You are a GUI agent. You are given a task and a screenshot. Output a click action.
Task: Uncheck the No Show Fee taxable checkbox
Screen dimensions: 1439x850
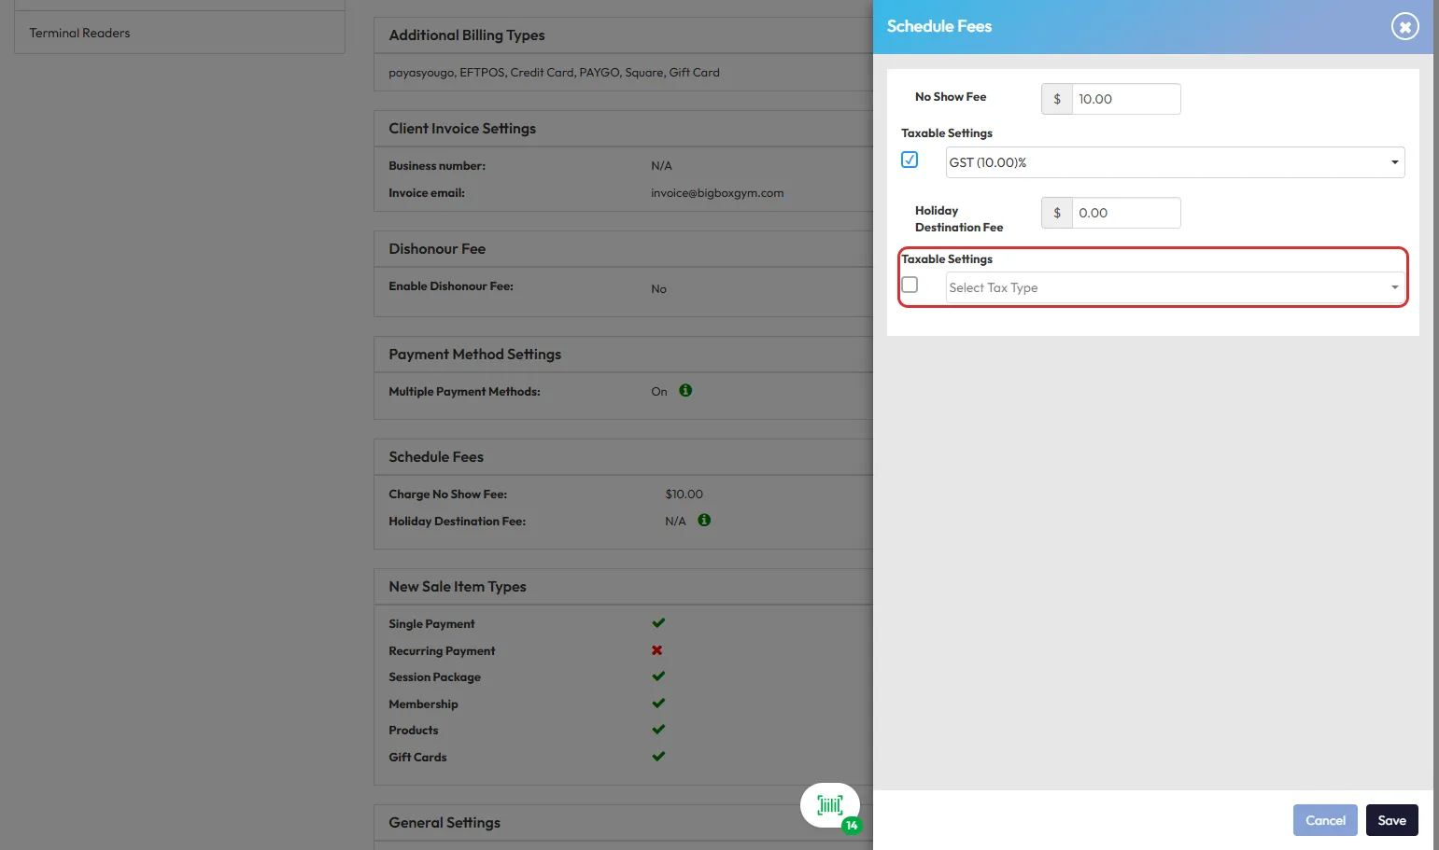[910, 160]
